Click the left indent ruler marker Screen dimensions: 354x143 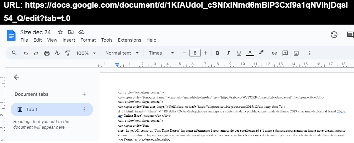coord(117,65)
